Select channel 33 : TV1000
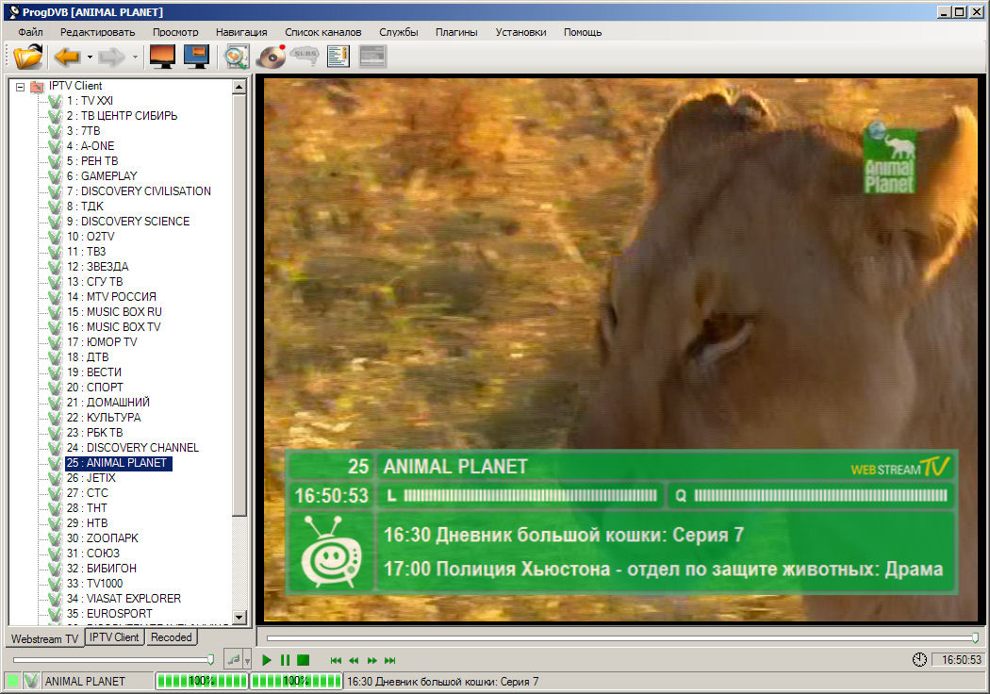The height and width of the screenshot is (694, 990). pos(94,584)
